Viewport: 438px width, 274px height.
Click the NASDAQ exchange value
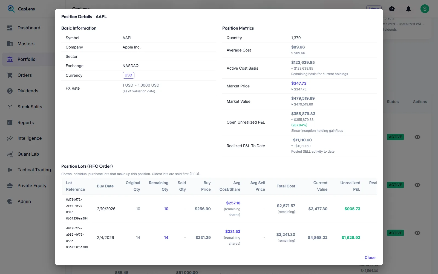tap(131, 66)
